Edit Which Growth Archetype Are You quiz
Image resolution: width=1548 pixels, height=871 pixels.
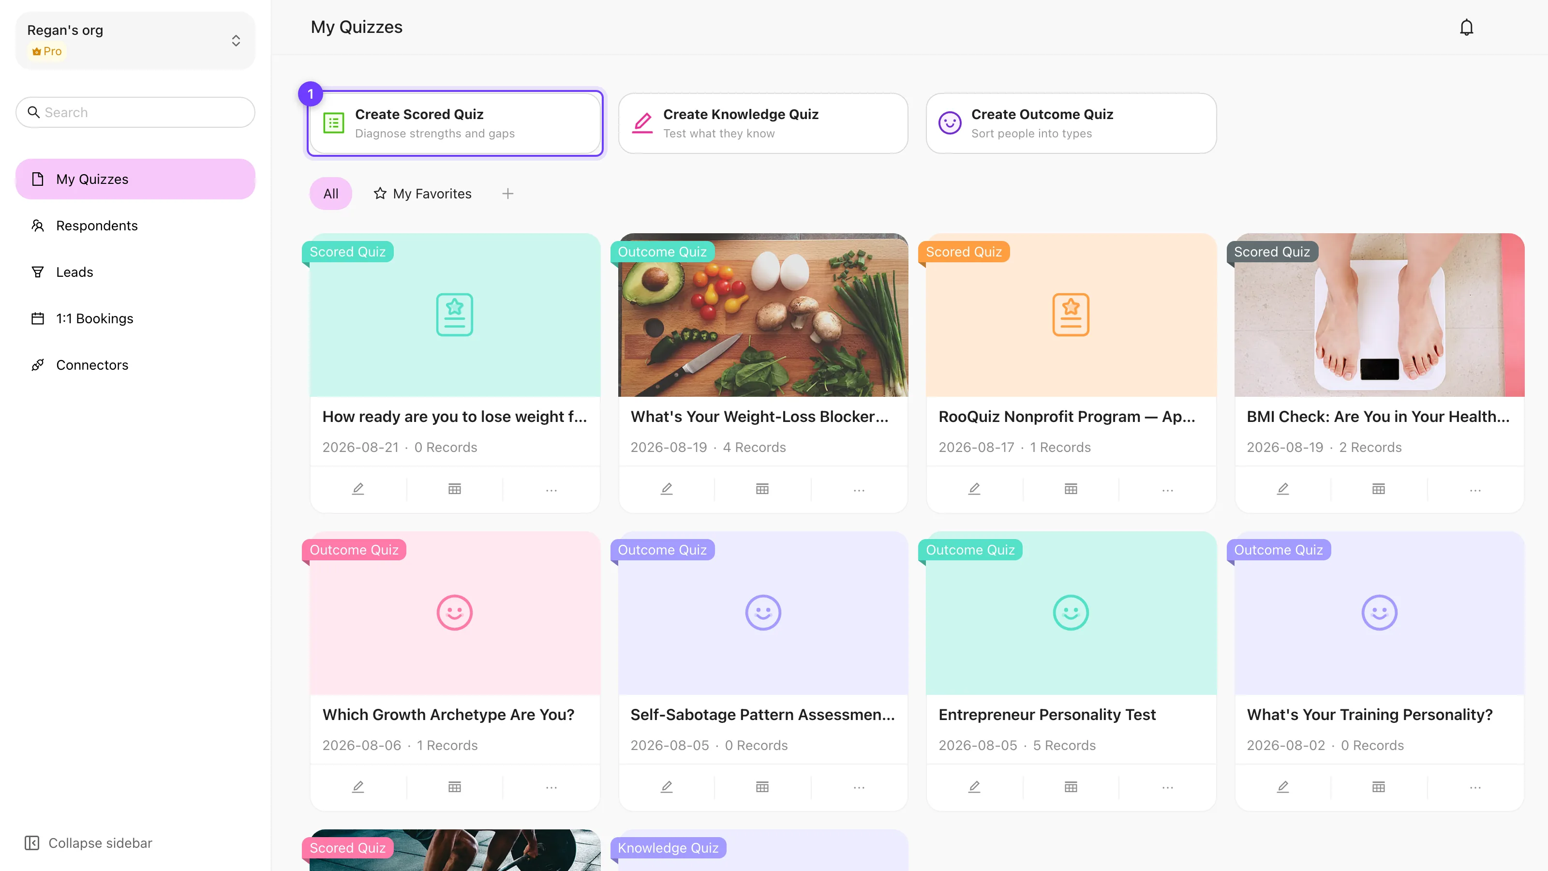coord(358,787)
